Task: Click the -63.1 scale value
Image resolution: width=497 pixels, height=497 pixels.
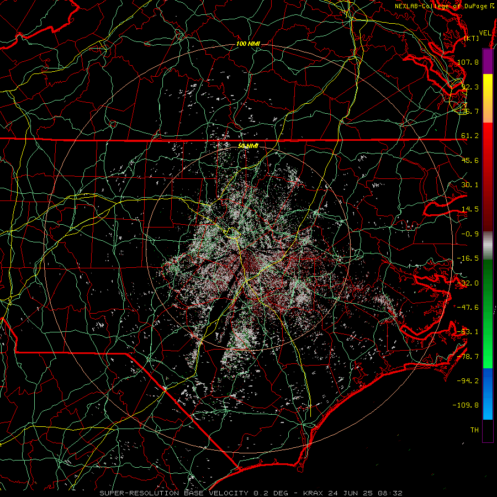Action: 468,332
